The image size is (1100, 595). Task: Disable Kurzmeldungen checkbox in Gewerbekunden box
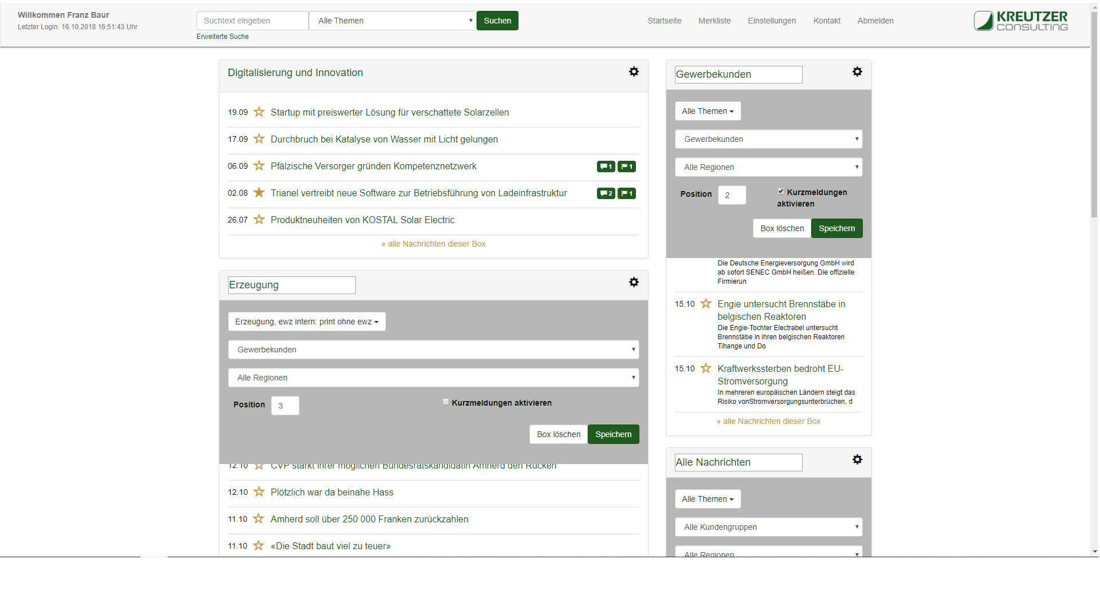click(781, 192)
